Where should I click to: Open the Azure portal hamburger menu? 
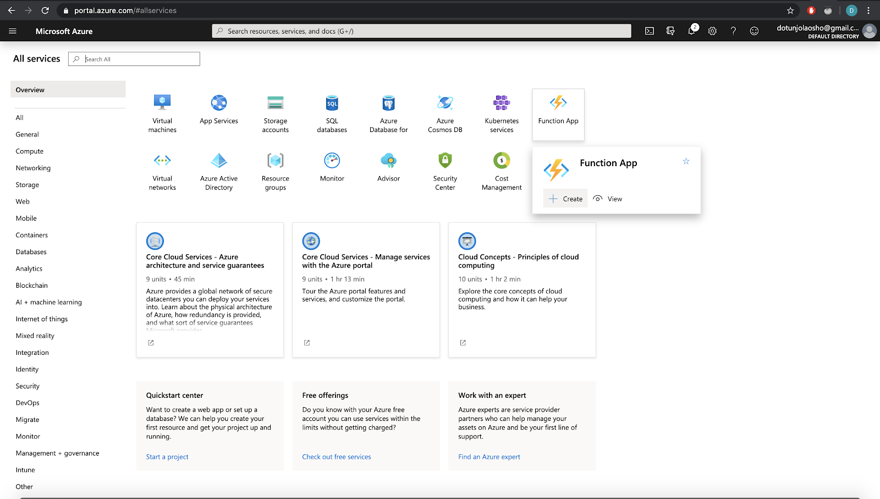point(13,31)
